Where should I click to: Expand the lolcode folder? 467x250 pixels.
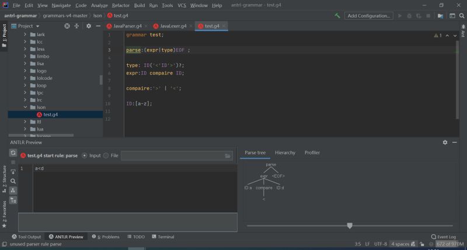click(25, 78)
